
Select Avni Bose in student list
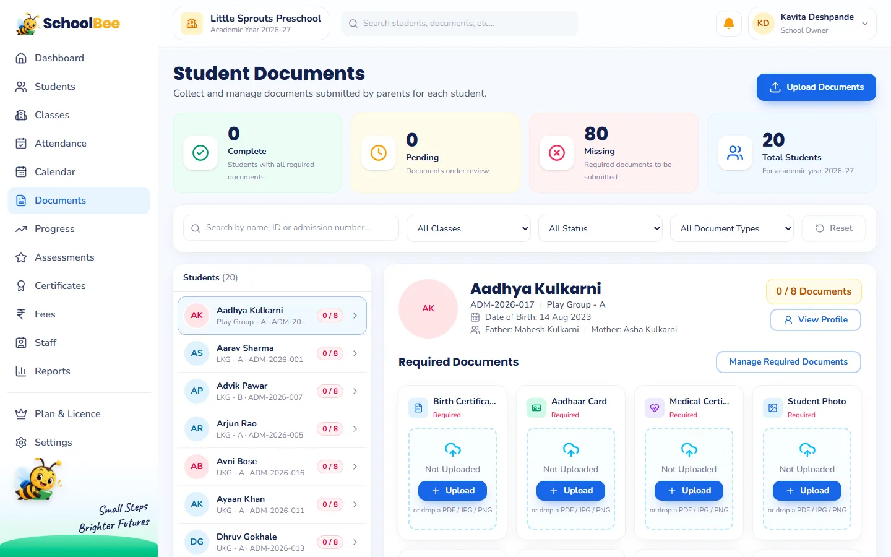coord(272,467)
